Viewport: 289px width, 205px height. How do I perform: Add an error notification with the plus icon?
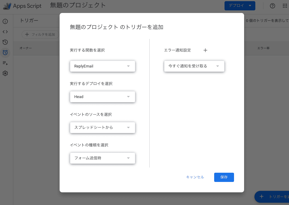pos(205,50)
